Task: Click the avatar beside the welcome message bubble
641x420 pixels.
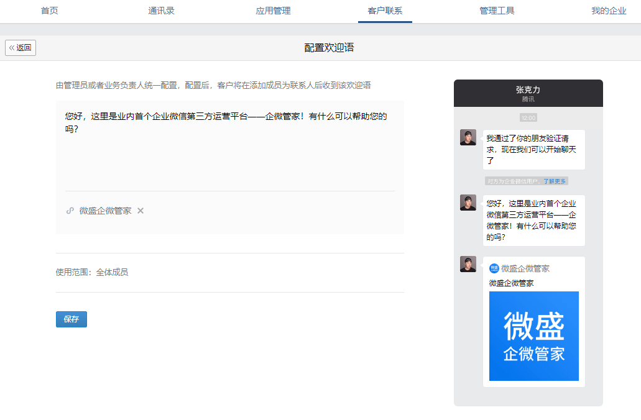Action: pos(468,203)
